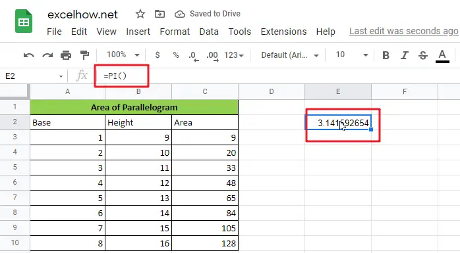Select column B header

coord(138,91)
